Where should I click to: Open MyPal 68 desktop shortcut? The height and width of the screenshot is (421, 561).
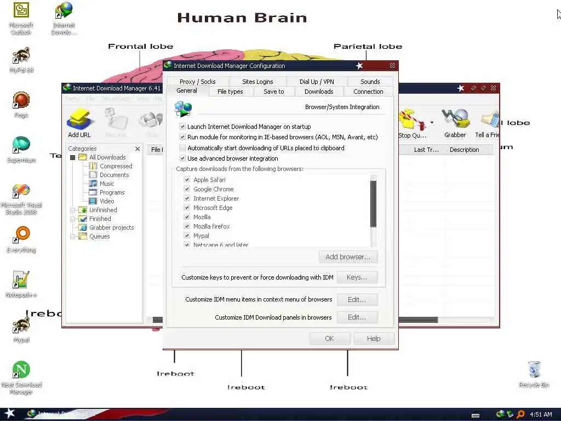click(x=21, y=60)
